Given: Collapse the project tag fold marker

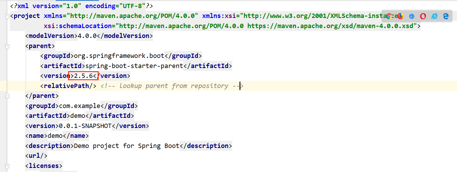Looking at the screenshot, I should (7, 17).
